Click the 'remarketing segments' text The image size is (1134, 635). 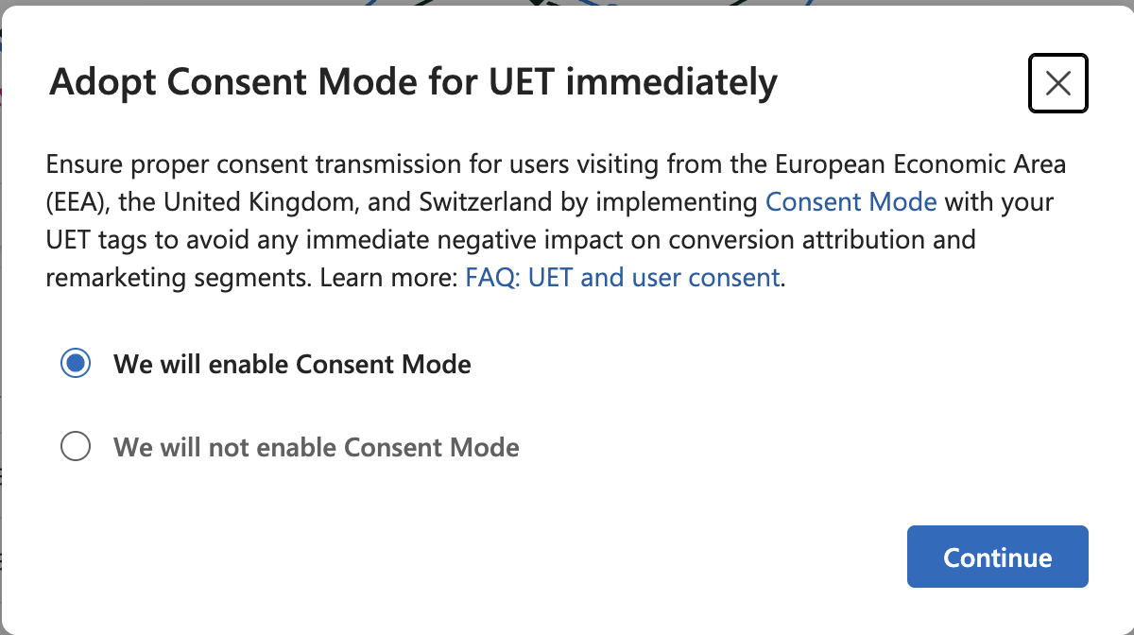pos(177,278)
